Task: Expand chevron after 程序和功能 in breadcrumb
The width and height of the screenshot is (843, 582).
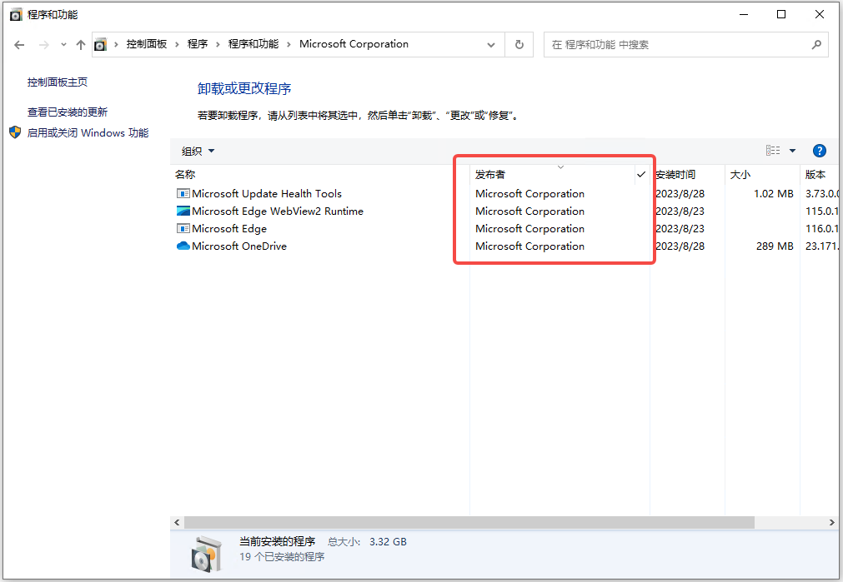Action: pos(289,45)
